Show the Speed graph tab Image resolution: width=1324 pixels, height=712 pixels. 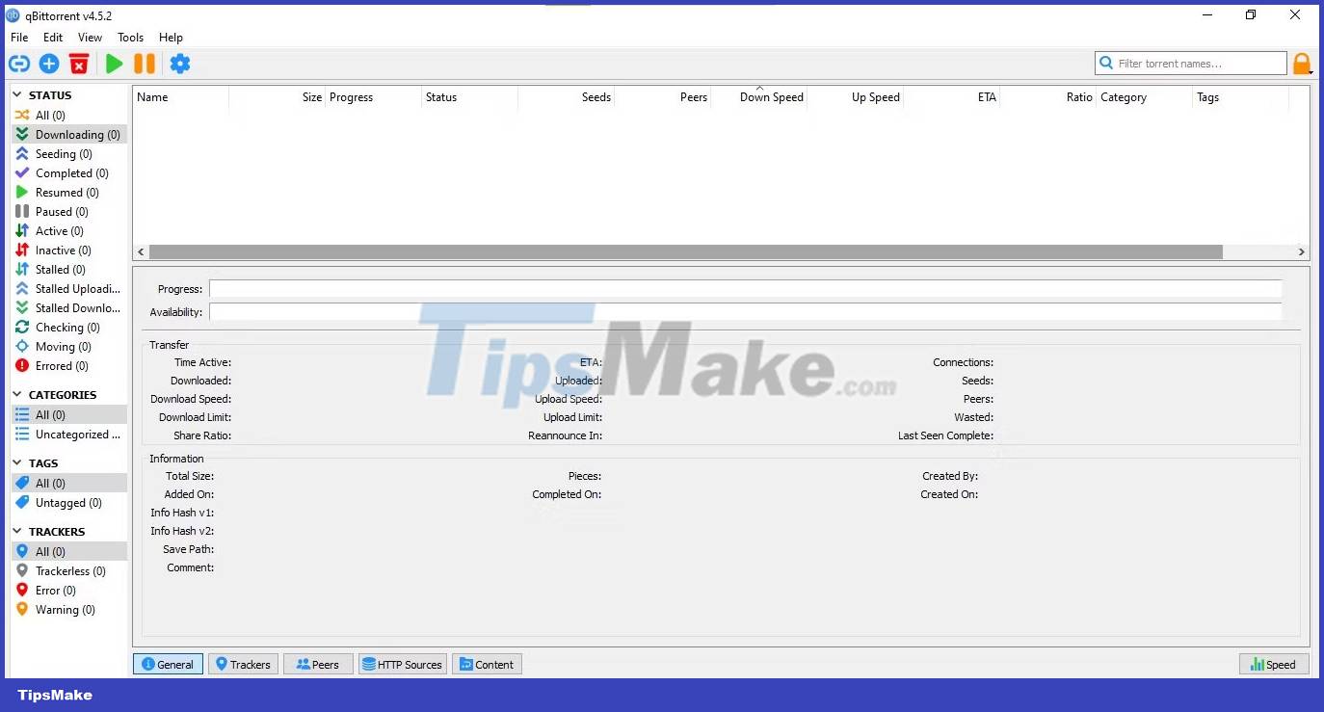point(1274,664)
